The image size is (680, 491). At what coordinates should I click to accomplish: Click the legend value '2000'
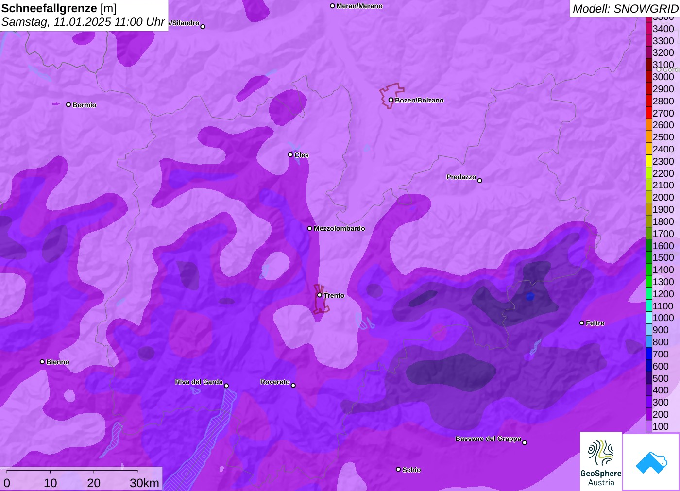click(x=663, y=197)
